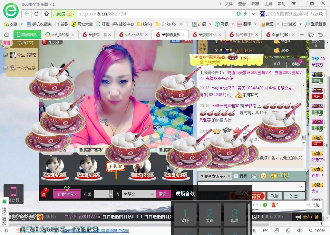Open the Links bookmark folder
The height and width of the screenshot is (235, 330).
click(x=145, y=24)
